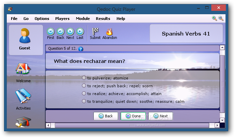Open the Results menu

click(103, 19)
